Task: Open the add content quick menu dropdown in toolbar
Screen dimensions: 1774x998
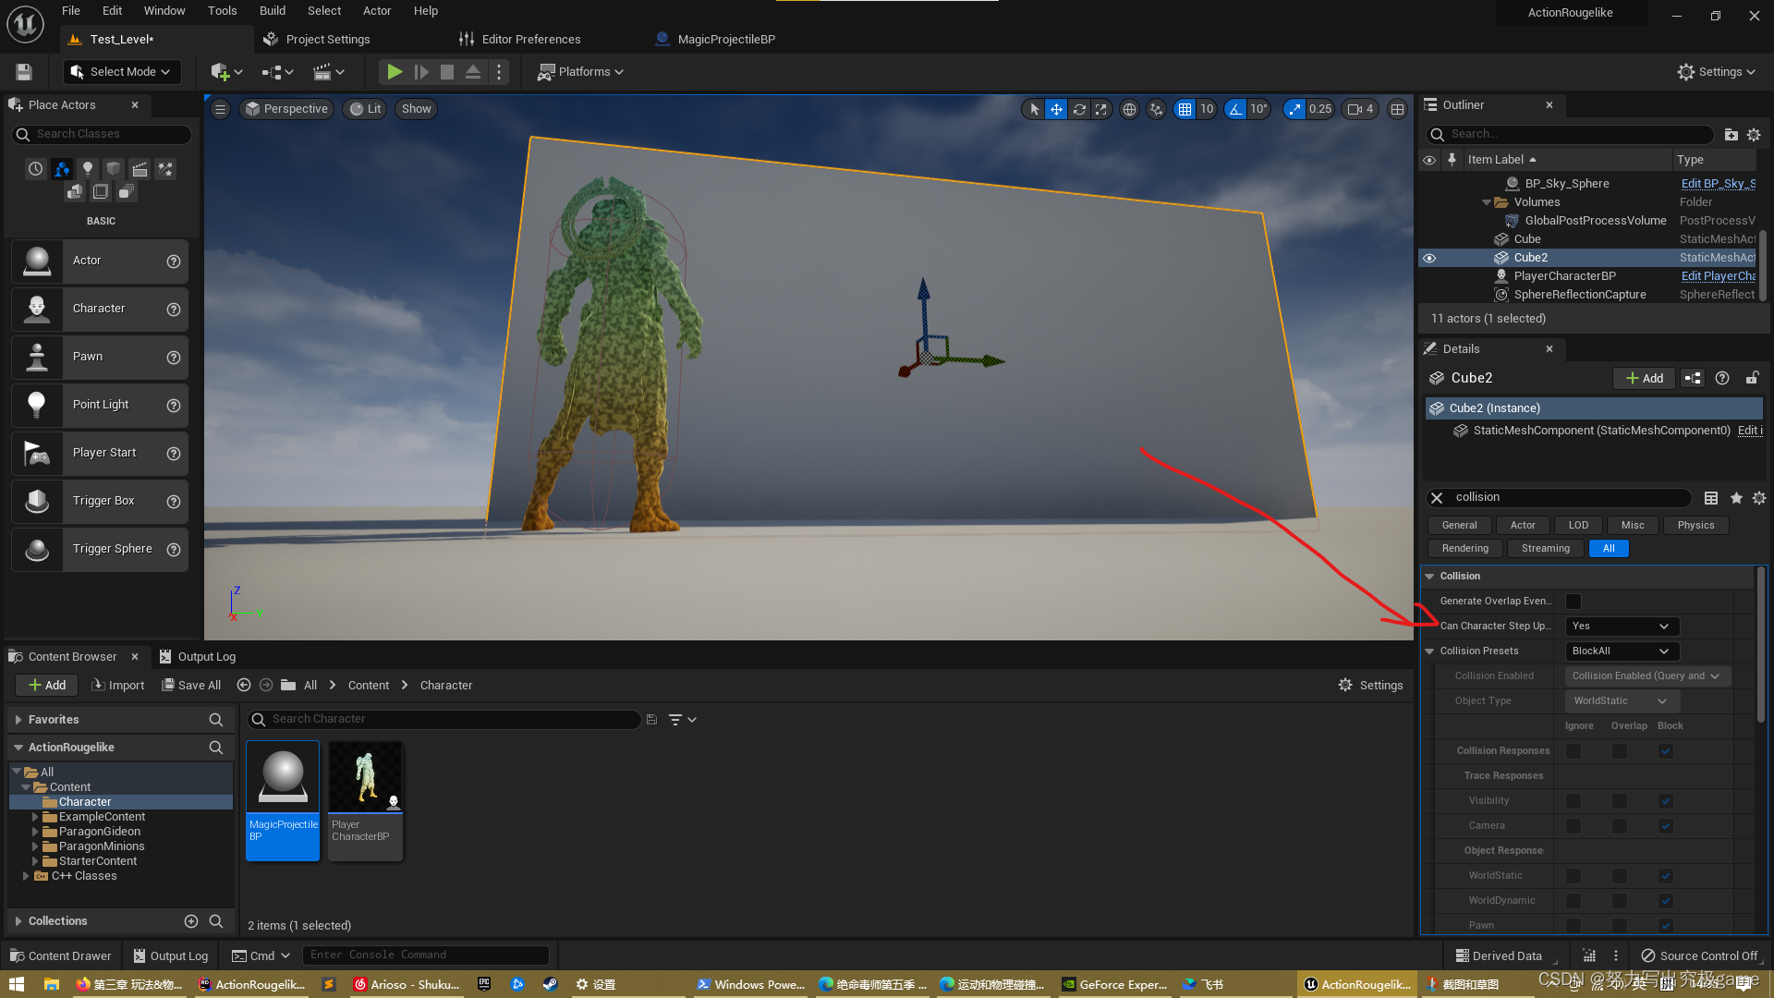Action: click(227, 72)
